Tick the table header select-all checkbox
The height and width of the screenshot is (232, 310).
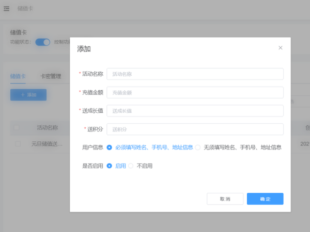[x=17, y=128]
